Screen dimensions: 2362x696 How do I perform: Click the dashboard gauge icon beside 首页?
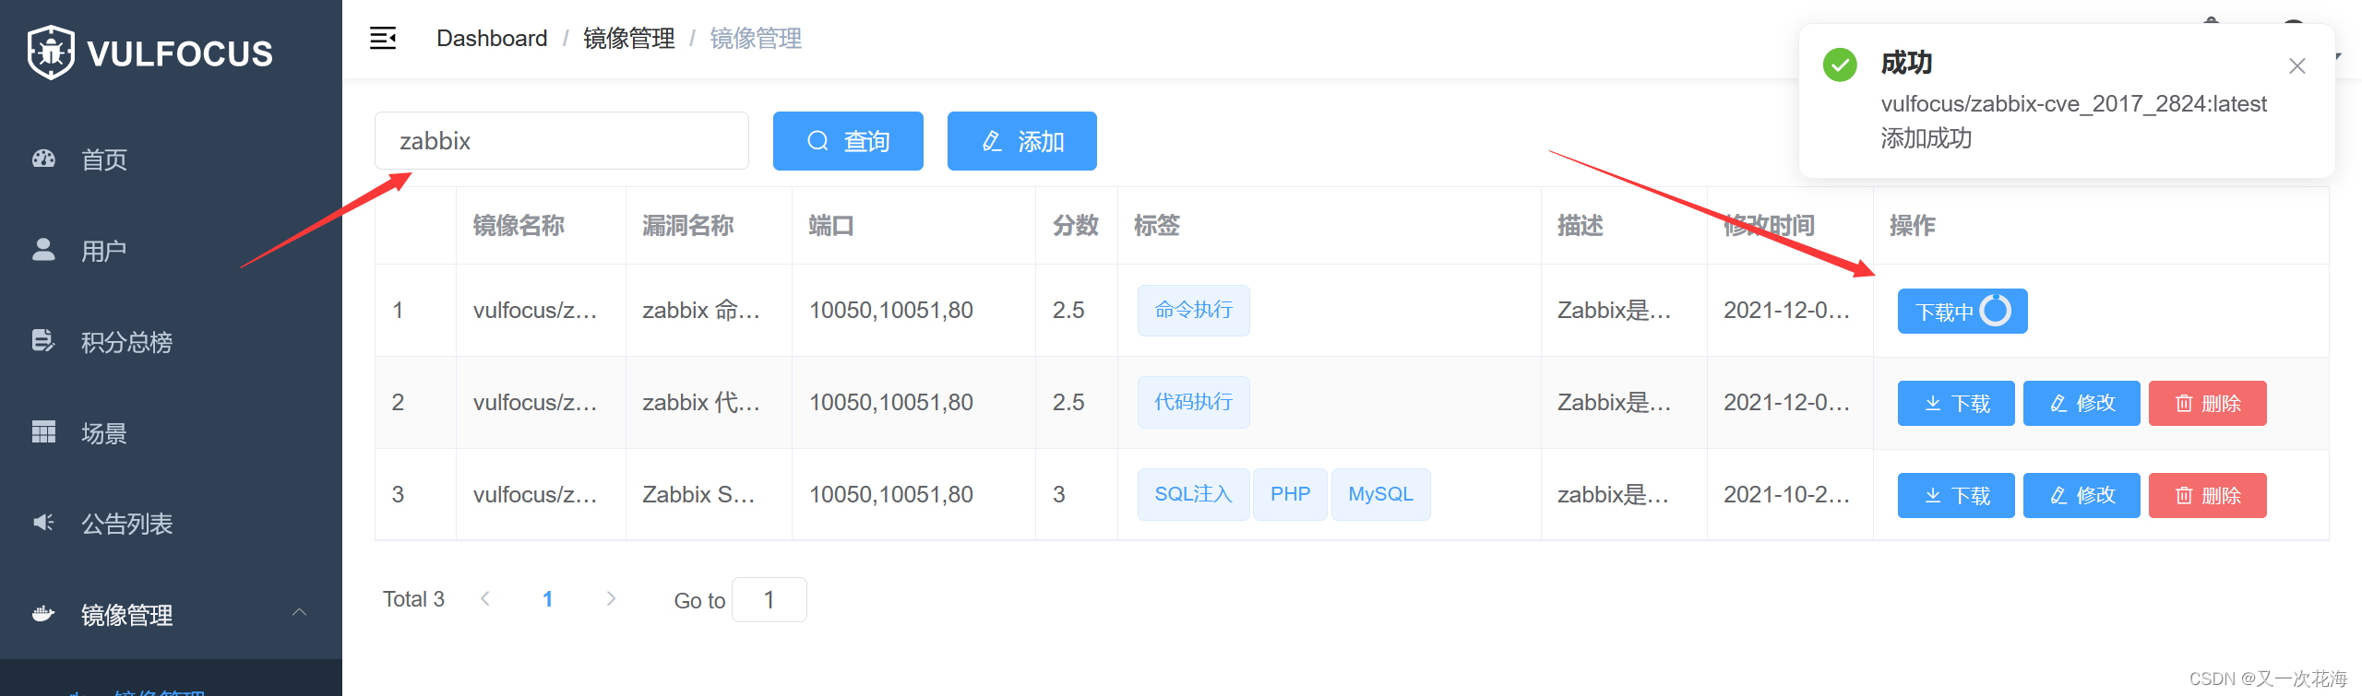click(43, 159)
